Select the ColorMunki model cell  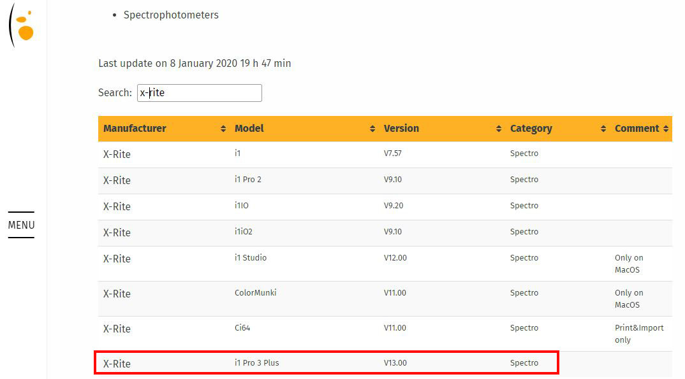point(255,292)
